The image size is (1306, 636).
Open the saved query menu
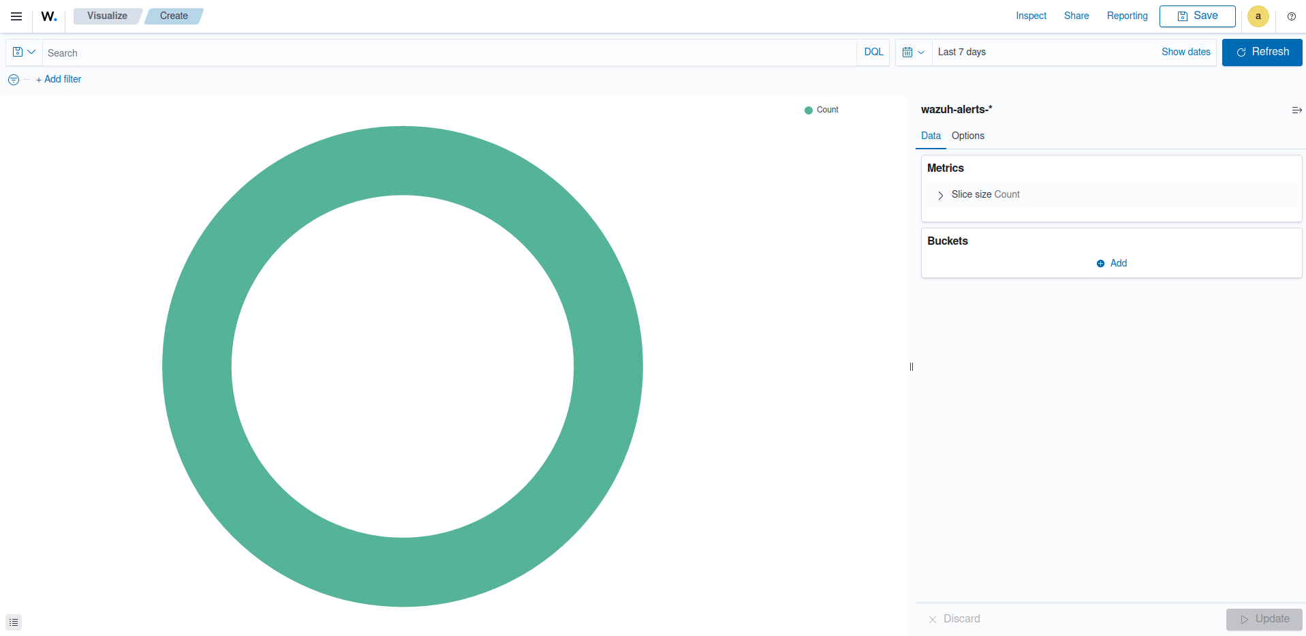24,52
